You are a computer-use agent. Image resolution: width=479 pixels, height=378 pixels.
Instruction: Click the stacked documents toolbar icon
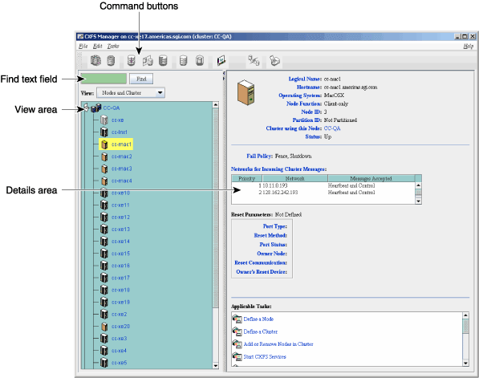click(274, 60)
